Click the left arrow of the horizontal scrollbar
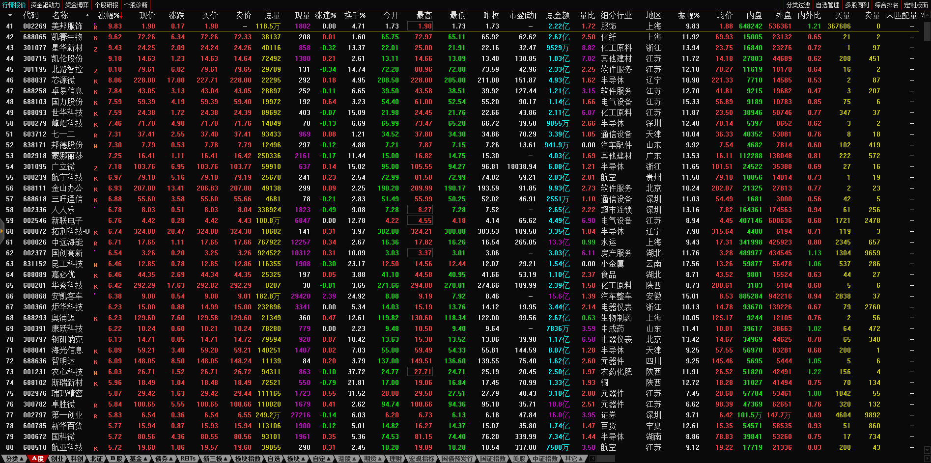Screen dimensions: 931x463 593,459
